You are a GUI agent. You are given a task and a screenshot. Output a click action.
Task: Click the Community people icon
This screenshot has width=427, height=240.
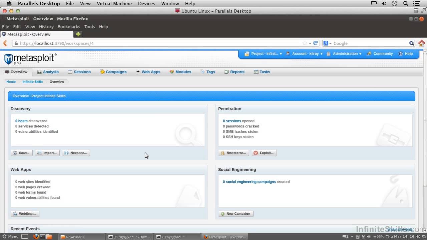(x=369, y=54)
